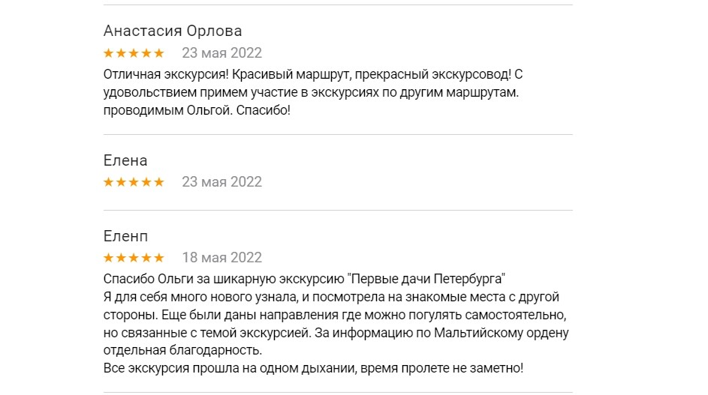Screen dimensions: 708x395
Task: Click the last star in Еленп's rating
Action: [x=158, y=258]
